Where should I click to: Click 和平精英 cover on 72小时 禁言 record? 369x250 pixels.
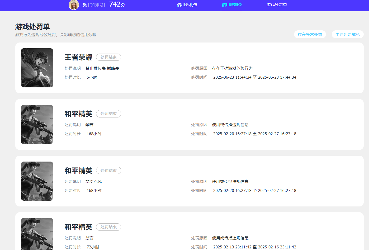pos(37,234)
